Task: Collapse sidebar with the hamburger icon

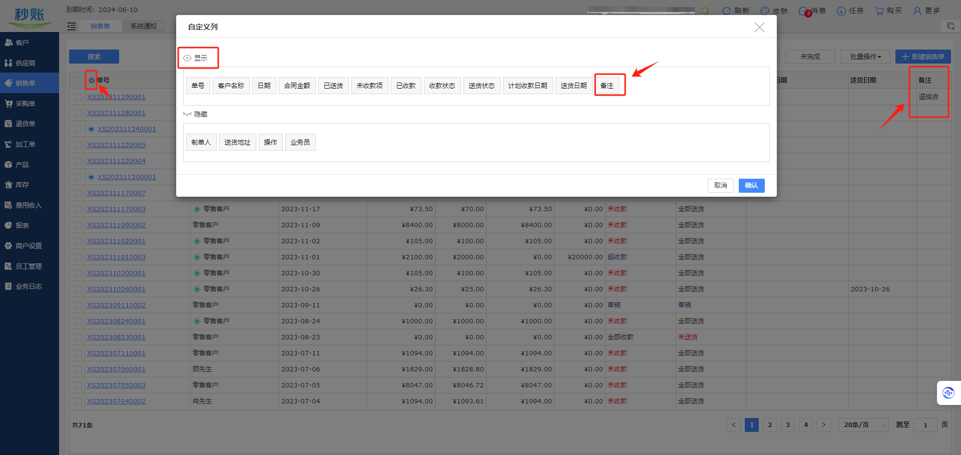Action: [x=72, y=26]
